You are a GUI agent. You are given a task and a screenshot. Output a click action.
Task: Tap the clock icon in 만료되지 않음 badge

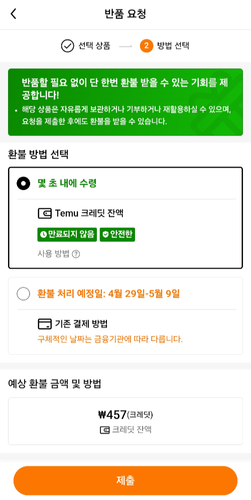click(x=43, y=235)
